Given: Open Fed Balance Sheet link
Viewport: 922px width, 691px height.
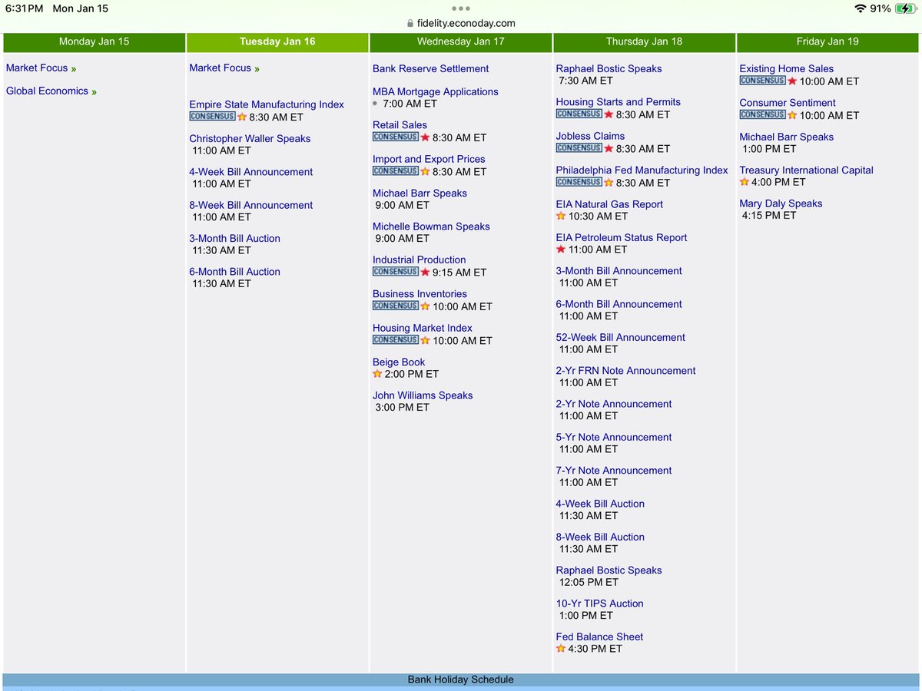Looking at the screenshot, I should tap(599, 636).
